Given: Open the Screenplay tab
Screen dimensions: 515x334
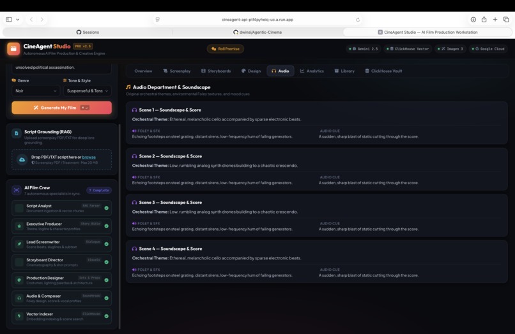Looking at the screenshot, I should [x=177, y=71].
